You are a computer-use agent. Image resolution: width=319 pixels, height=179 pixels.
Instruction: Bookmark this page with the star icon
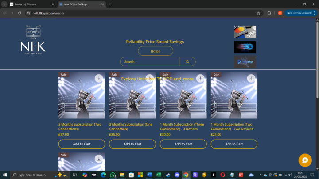[x=258, y=13]
